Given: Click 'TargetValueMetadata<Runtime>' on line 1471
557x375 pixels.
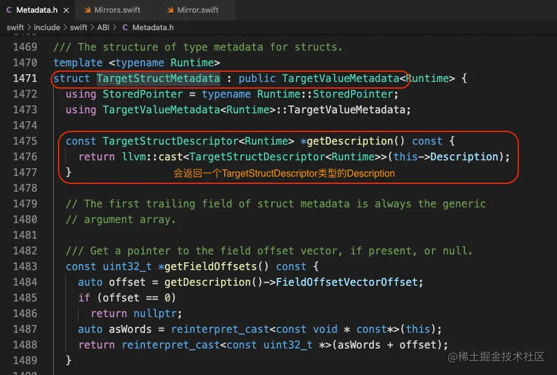Looking at the screenshot, I should click(x=369, y=78).
